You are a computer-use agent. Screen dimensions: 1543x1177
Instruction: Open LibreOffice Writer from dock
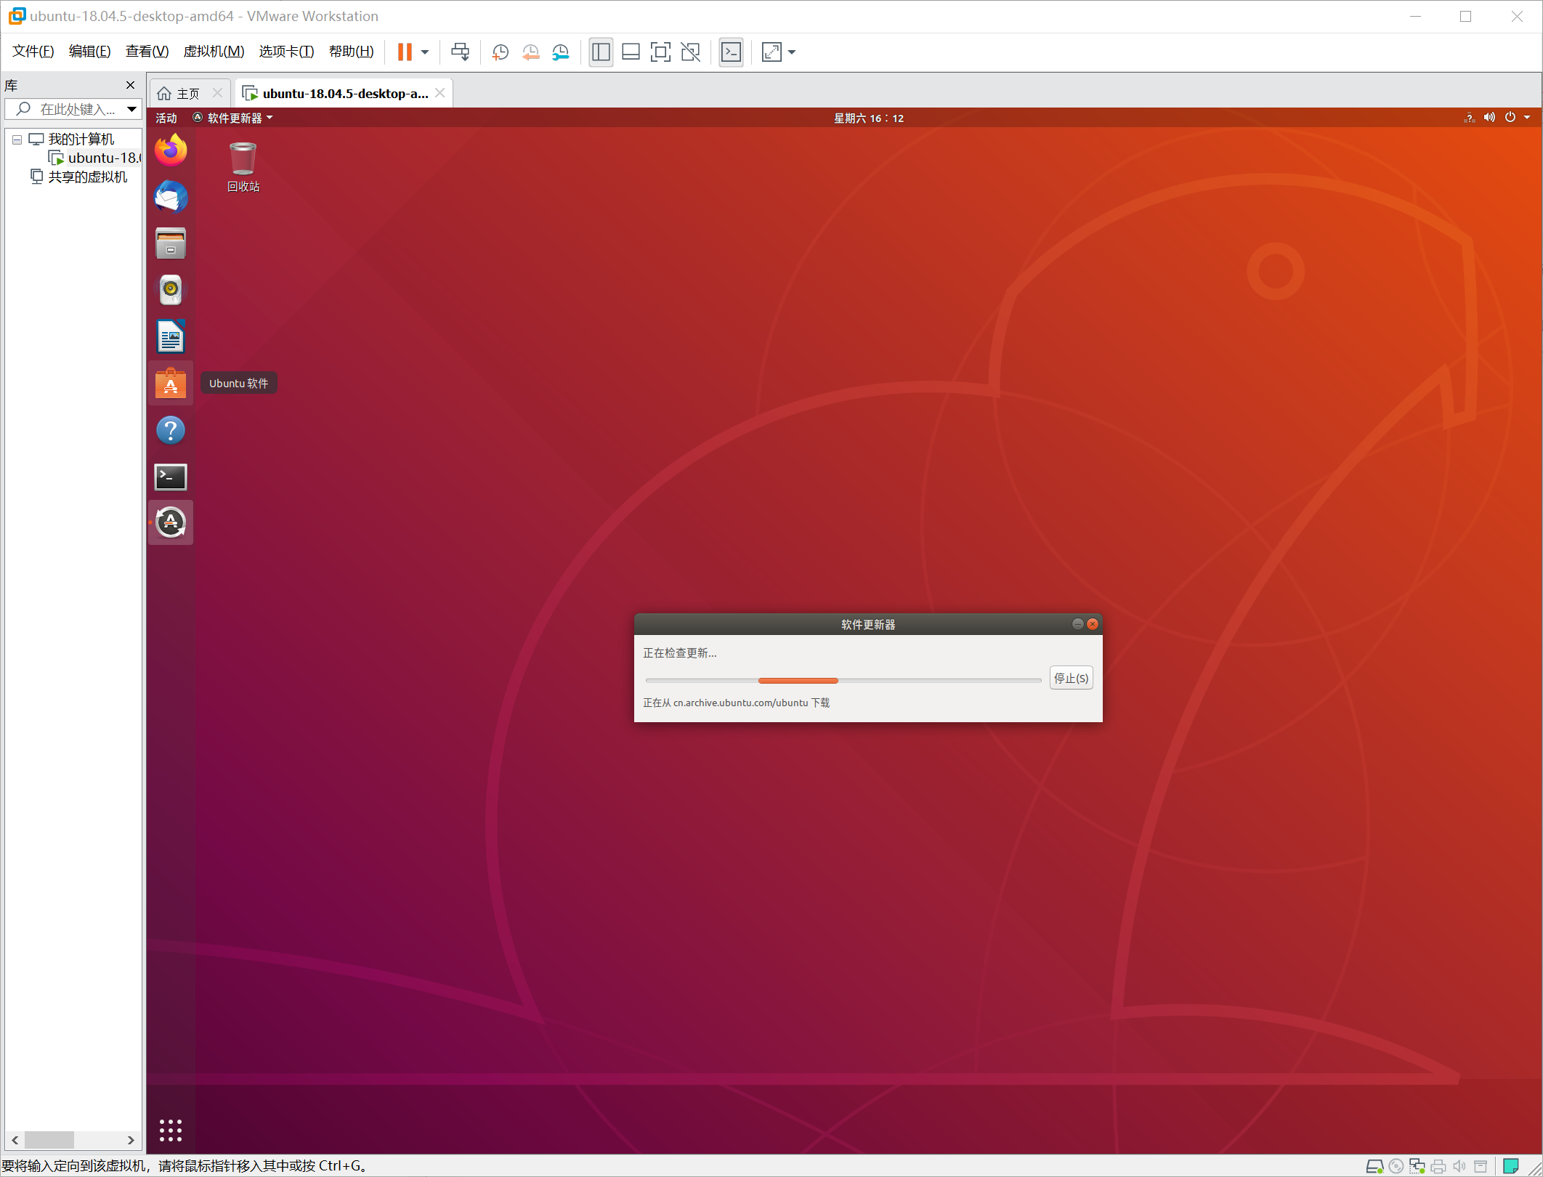tap(171, 336)
